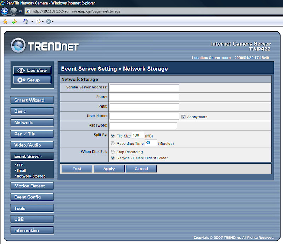Click the Tools gear icon

tap(48, 22)
